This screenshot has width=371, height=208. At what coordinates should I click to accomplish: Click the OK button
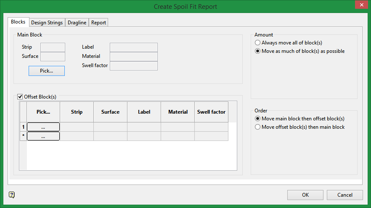click(305, 195)
